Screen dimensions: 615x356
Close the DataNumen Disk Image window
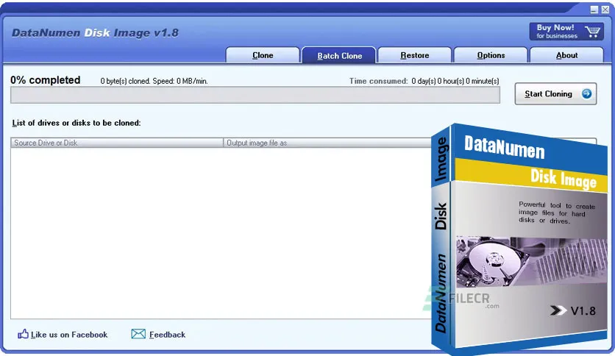(x=605, y=10)
